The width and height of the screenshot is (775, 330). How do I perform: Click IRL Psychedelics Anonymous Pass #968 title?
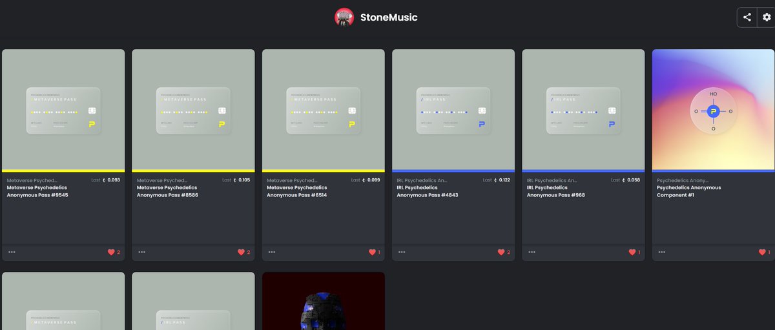click(556, 191)
